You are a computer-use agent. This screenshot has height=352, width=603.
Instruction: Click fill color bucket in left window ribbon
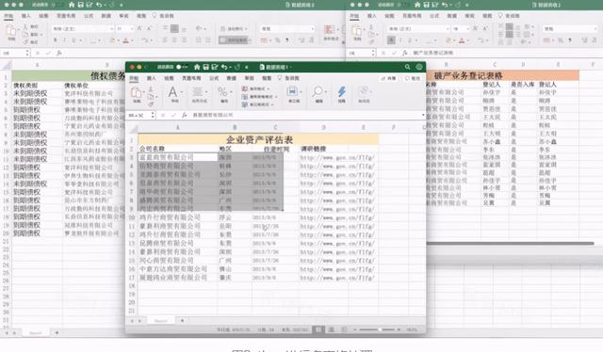pos(112,40)
